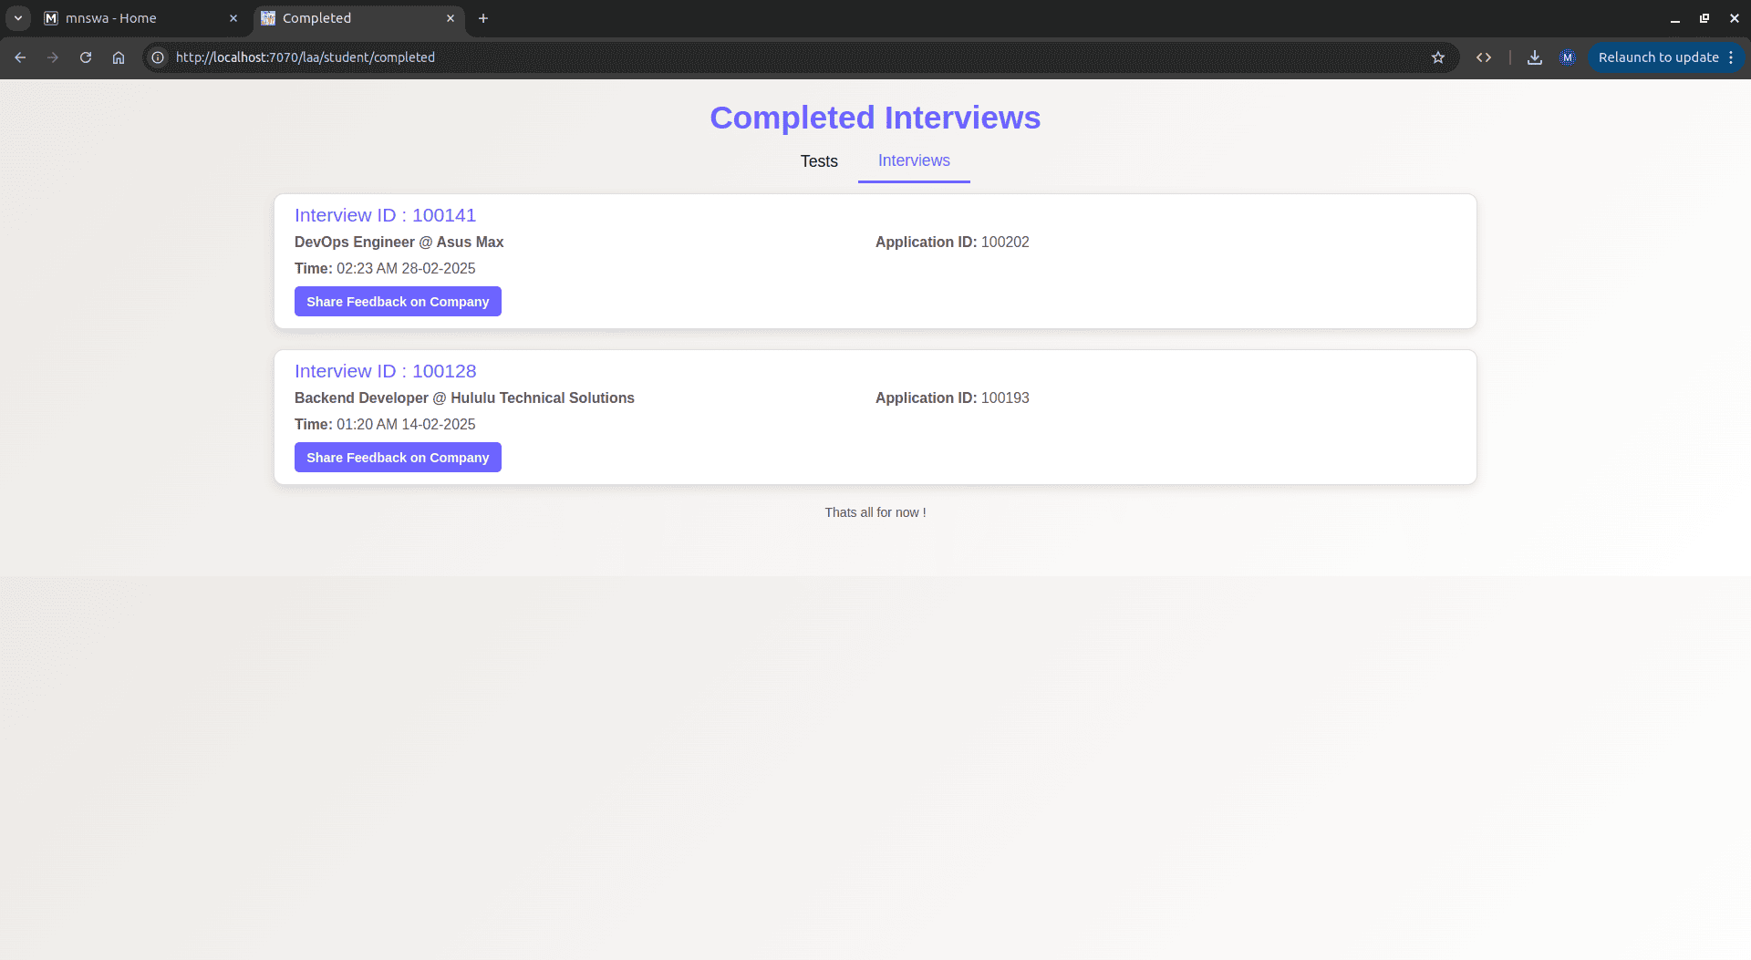1751x960 pixels.
Task: Click the browser back arrow
Action: [x=20, y=57]
